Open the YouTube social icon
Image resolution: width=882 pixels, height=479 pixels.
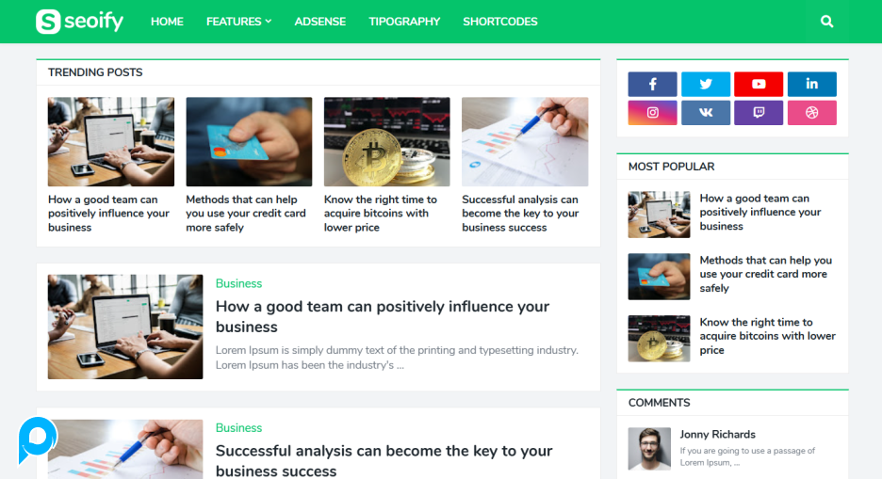(759, 85)
